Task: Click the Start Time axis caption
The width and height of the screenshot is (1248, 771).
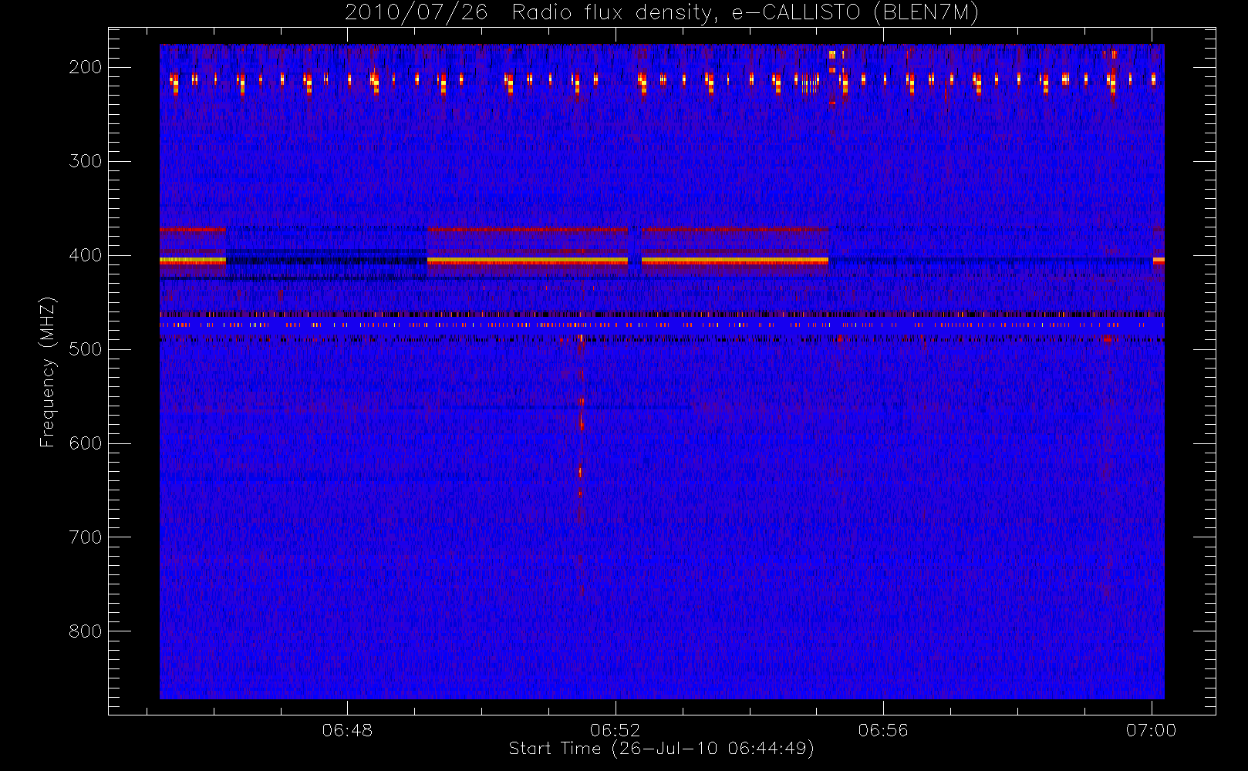Action: tap(662, 749)
